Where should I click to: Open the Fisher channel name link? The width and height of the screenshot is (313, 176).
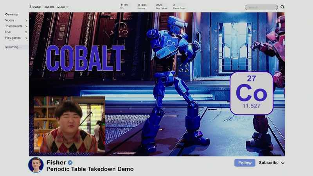point(56,162)
